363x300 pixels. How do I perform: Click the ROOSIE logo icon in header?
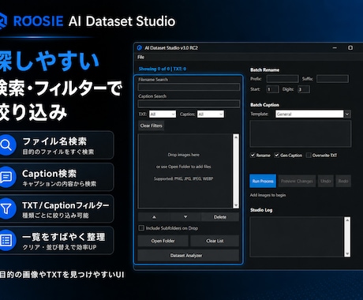coord(3,21)
